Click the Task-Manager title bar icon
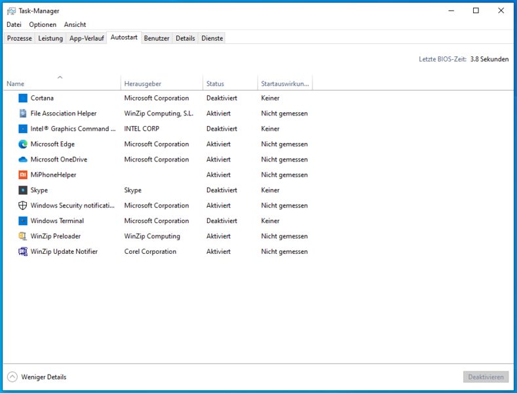The image size is (517, 393). click(11, 10)
